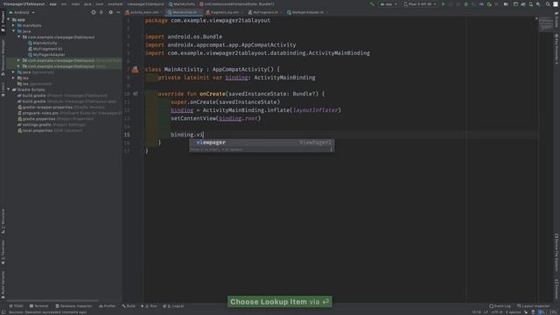Open the Logcat tool window
The image size is (560, 315).
tap(173, 306)
